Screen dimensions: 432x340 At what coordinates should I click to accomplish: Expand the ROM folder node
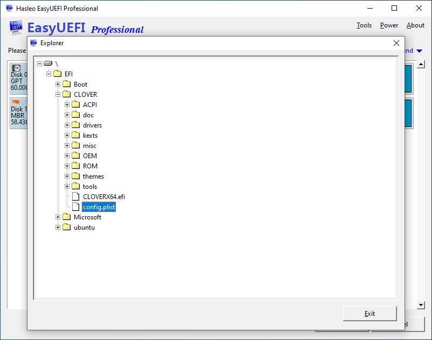(67, 166)
